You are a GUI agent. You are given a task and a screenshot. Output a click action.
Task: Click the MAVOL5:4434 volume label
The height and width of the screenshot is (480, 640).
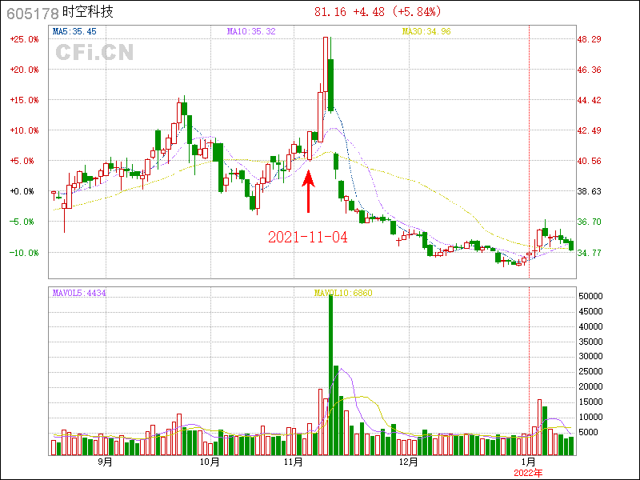click(x=79, y=293)
